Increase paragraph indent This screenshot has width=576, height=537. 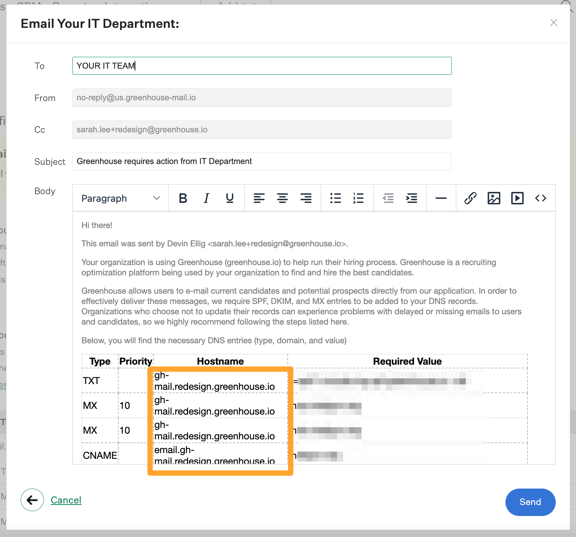pyautogui.click(x=411, y=198)
